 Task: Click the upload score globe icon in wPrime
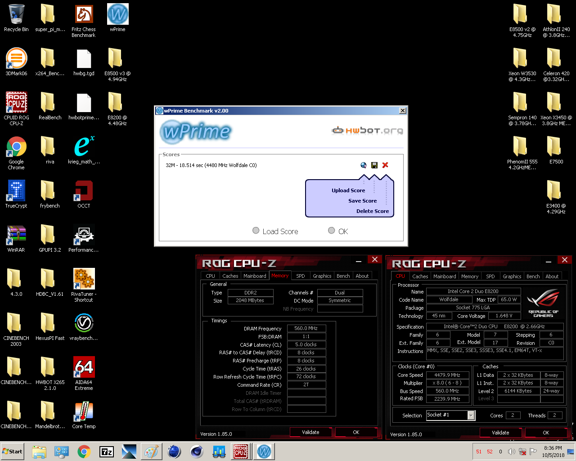click(364, 165)
